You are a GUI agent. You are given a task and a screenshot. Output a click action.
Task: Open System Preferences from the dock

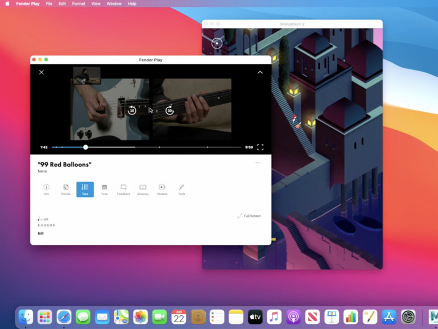[x=408, y=317]
